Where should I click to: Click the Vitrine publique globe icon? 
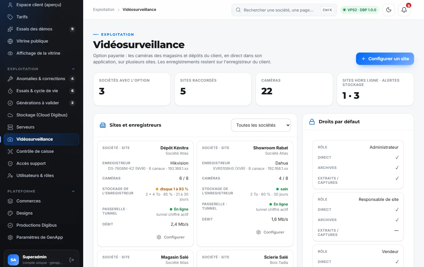point(10,41)
